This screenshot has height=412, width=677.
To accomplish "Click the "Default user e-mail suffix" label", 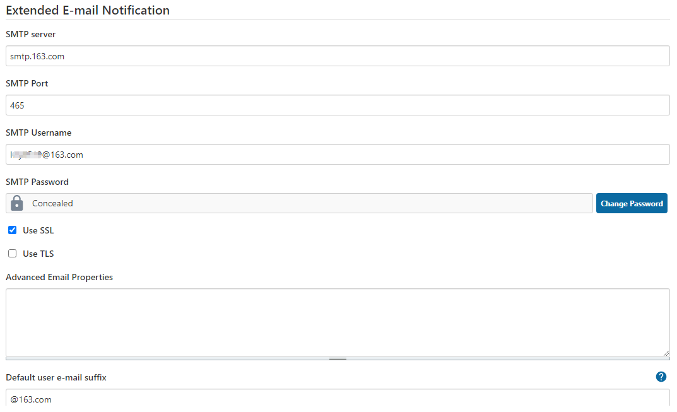I will pos(56,377).
